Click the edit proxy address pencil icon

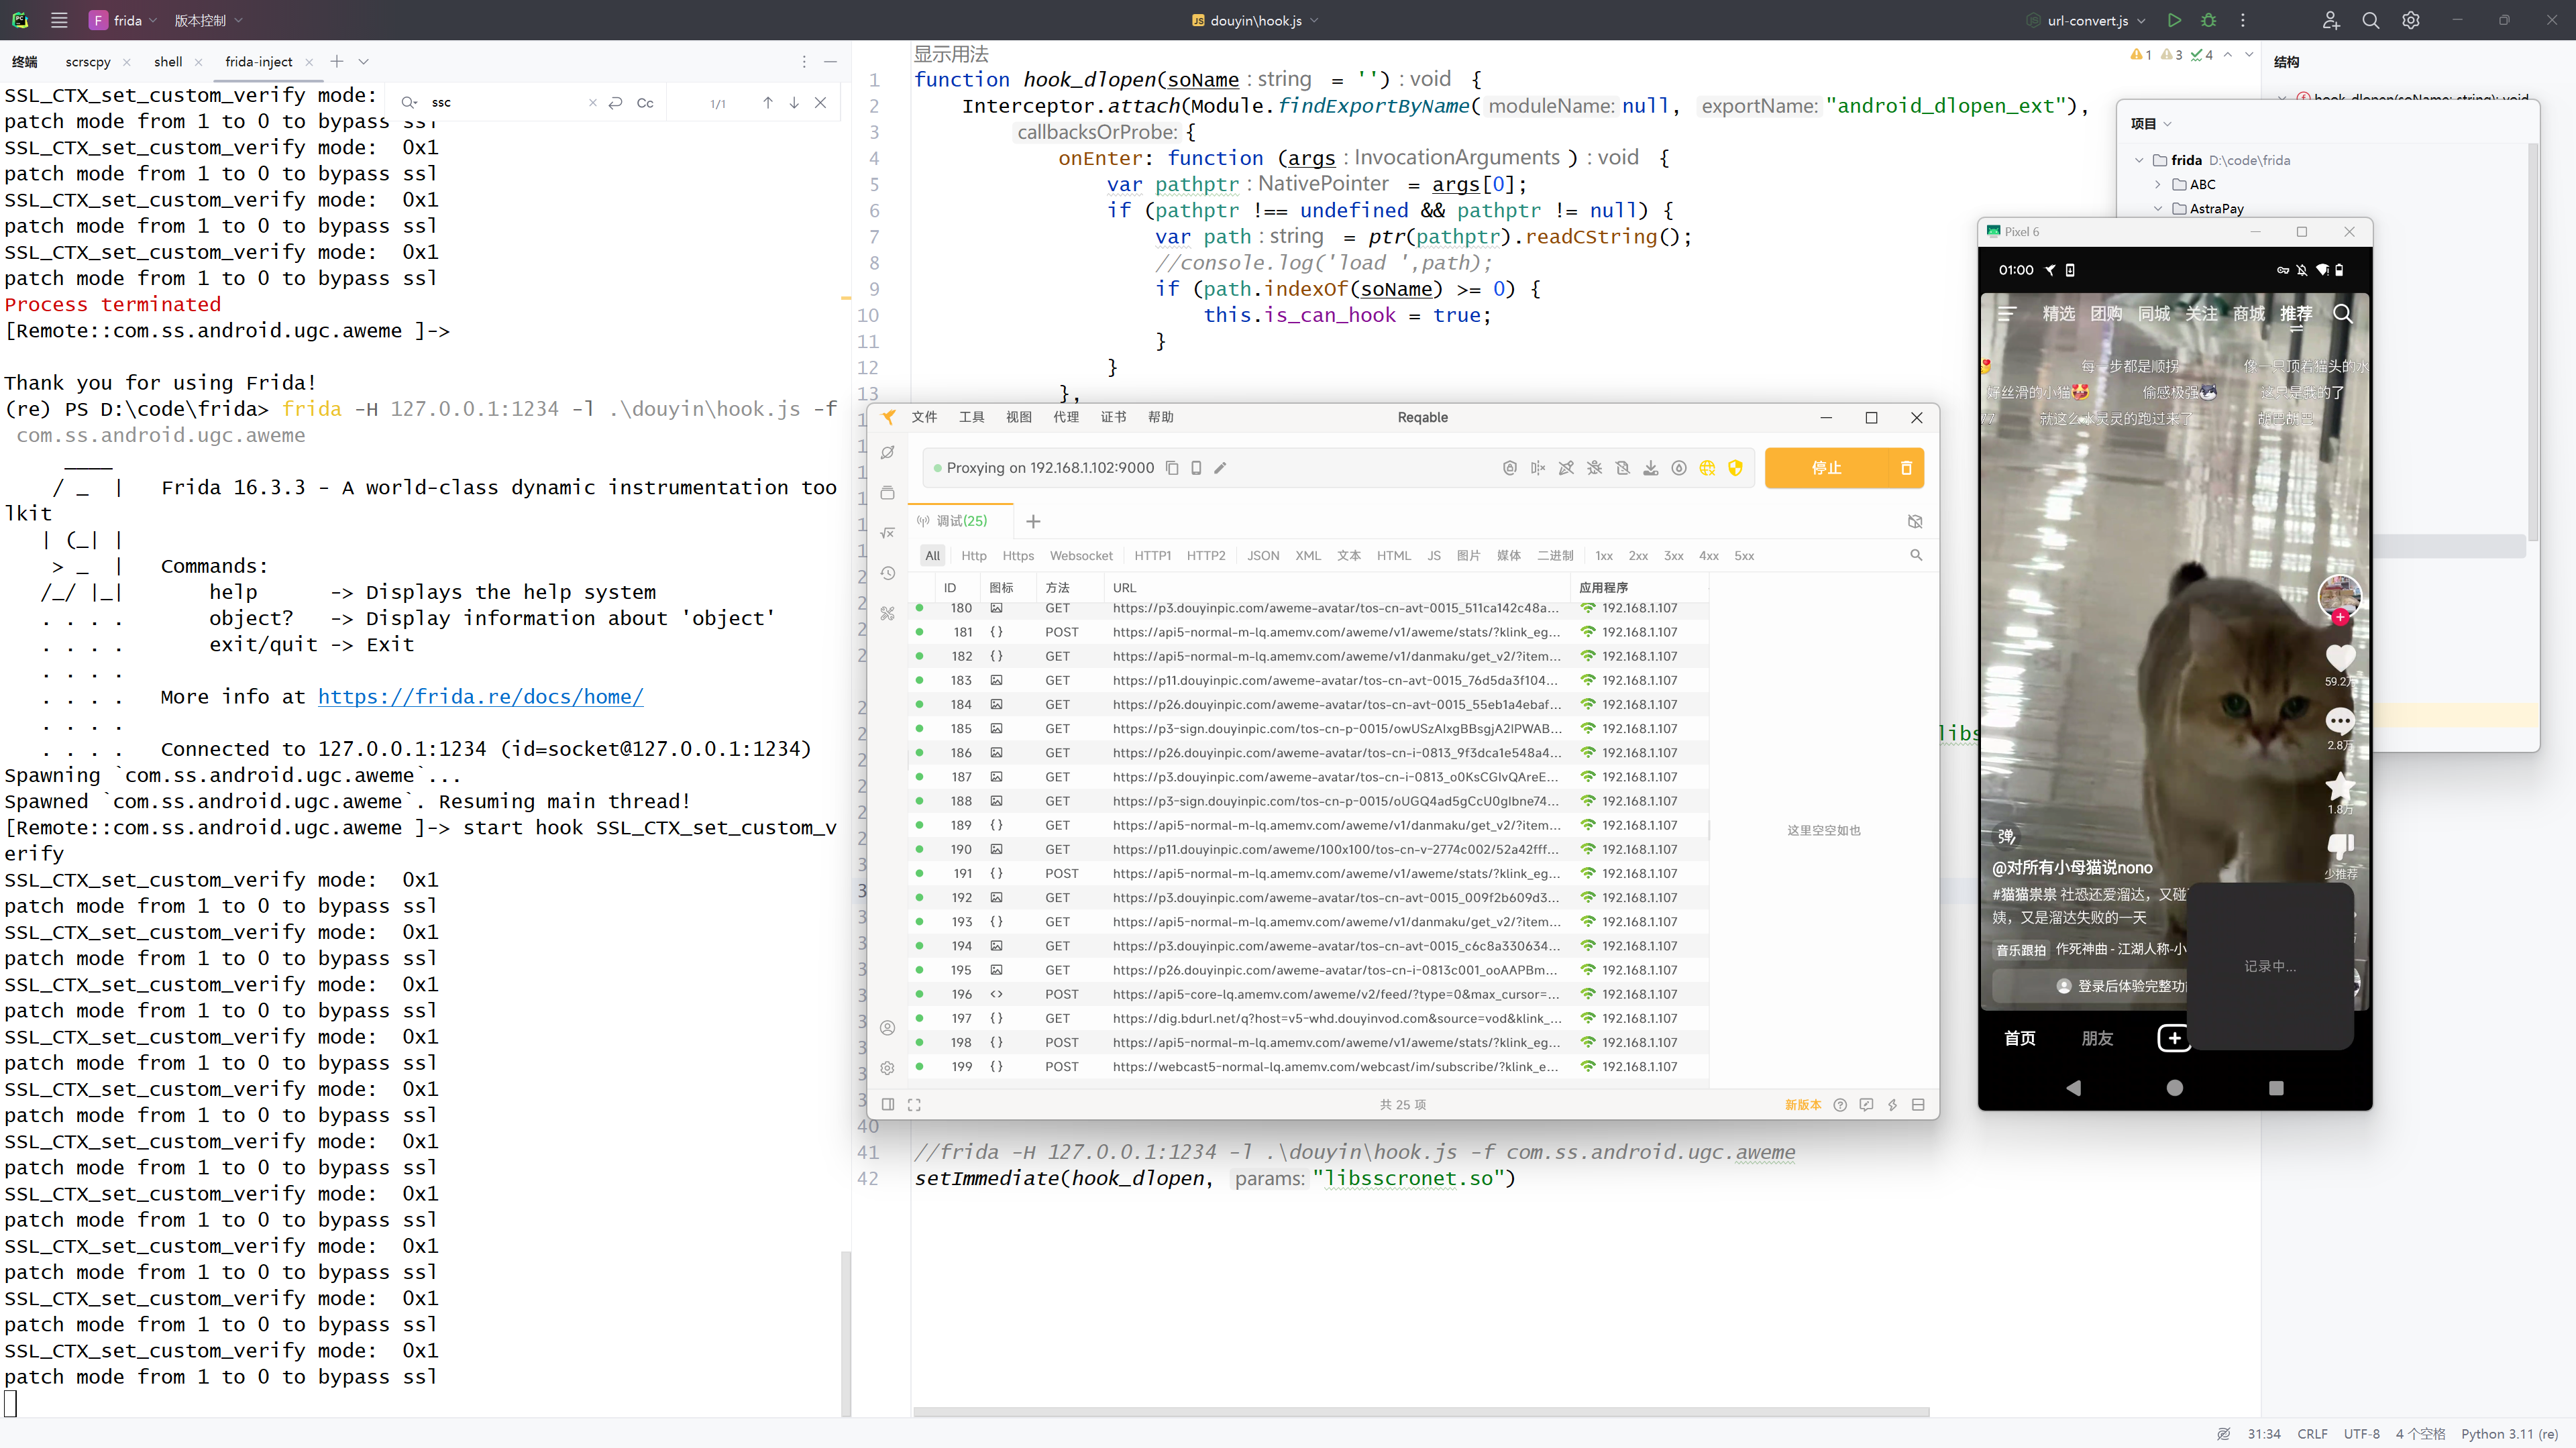pyautogui.click(x=1220, y=468)
